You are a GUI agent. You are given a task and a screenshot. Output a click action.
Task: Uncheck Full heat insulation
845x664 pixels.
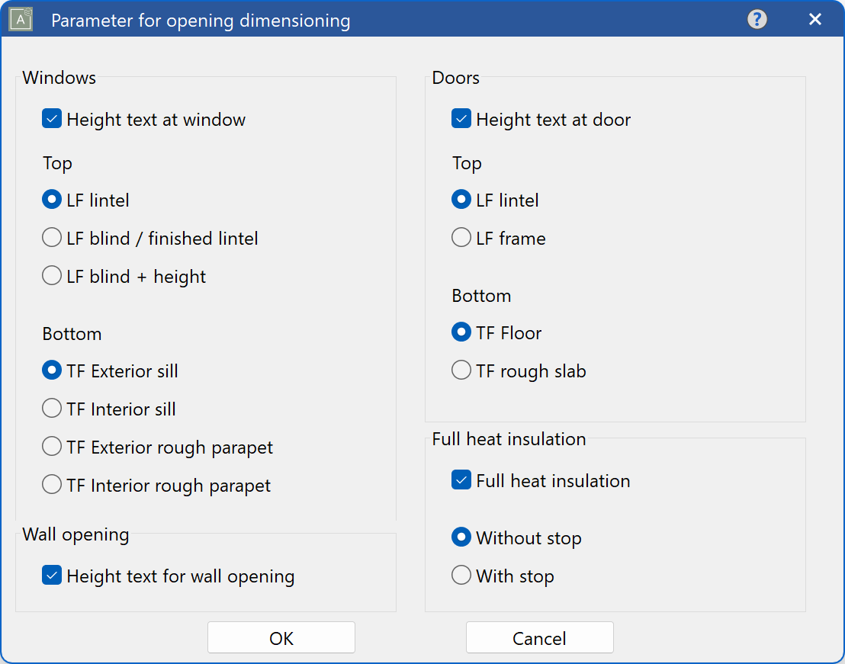[x=461, y=480]
